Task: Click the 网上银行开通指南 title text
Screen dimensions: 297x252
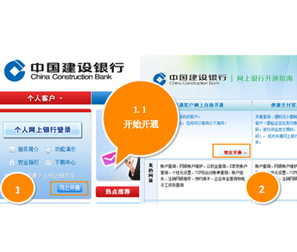Action: tap(264, 78)
